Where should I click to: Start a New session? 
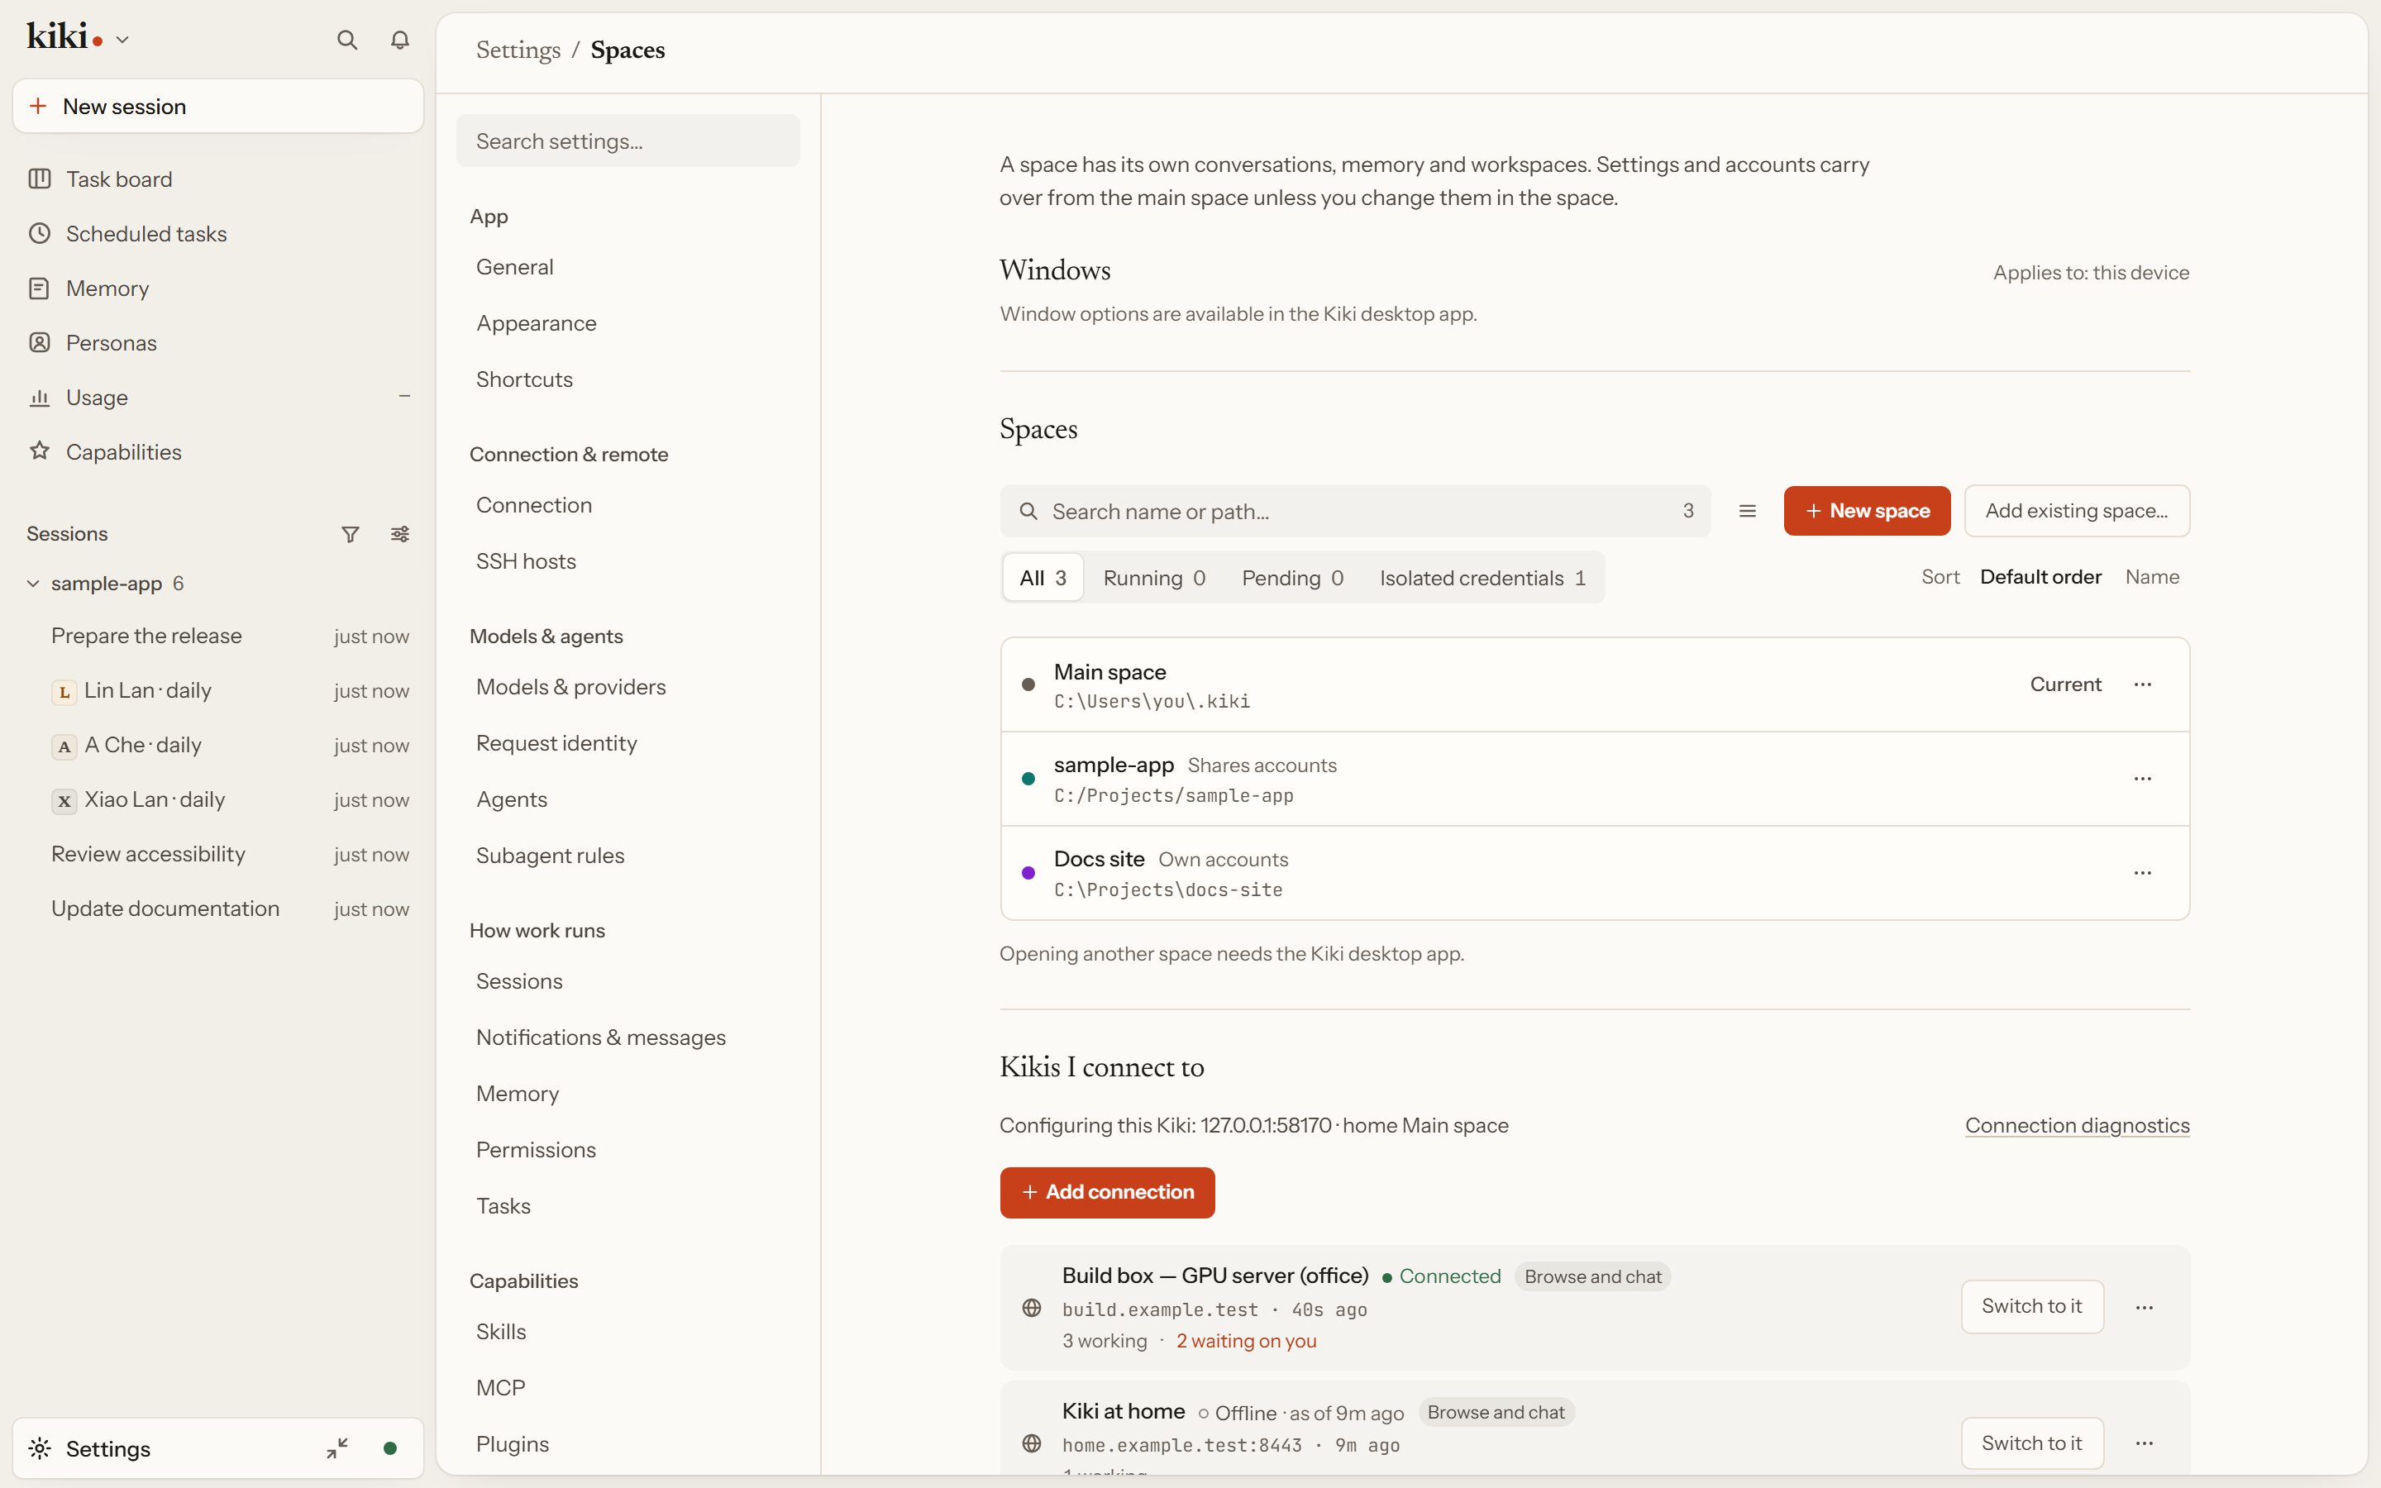pyautogui.click(x=218, y=107)
